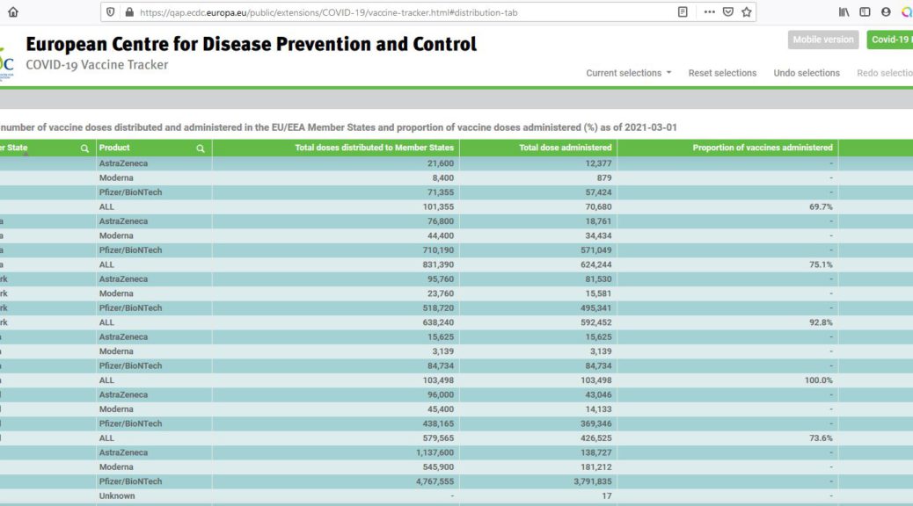Save page to Pocket icon
Image resolution: width=913 pixels, height=506 pixels.
[727, 12]
